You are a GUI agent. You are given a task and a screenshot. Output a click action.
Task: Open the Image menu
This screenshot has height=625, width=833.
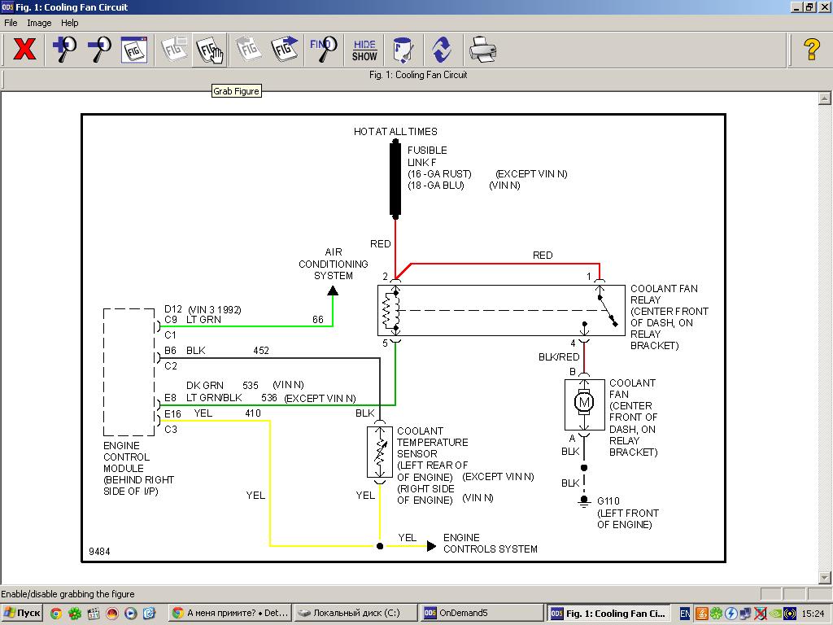[39, 23]
